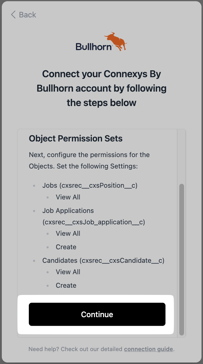
Task: Click the Jobs (cxsrec__cxsPosition__c) list item
Action: [x=90, y=185]
